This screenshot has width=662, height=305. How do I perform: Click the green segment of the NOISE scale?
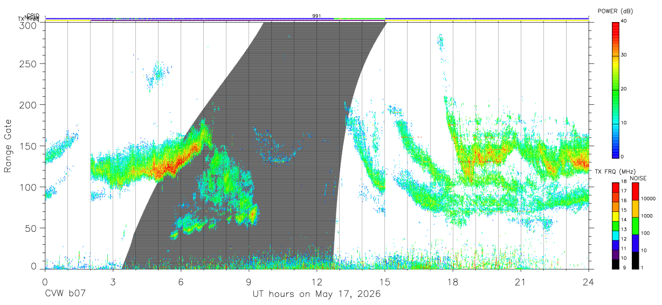click(x=635, y=226)
